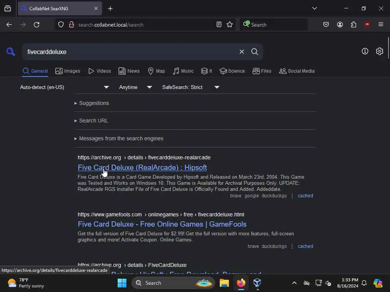This screenshot has height=292, width=390.
Task: Open Five Card Deluxe GameFools result link
Action: pos(162,224)
